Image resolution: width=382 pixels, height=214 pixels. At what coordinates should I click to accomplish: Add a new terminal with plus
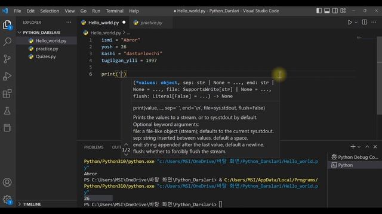353,147
